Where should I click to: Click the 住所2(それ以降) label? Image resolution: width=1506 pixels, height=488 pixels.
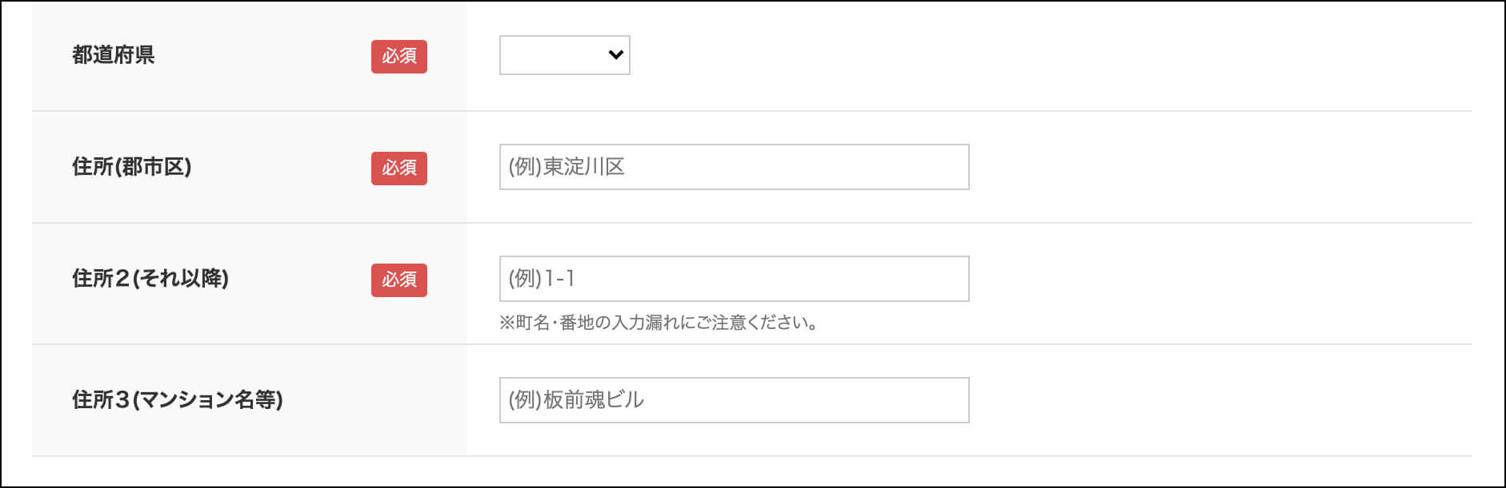(x=150, y=279)
